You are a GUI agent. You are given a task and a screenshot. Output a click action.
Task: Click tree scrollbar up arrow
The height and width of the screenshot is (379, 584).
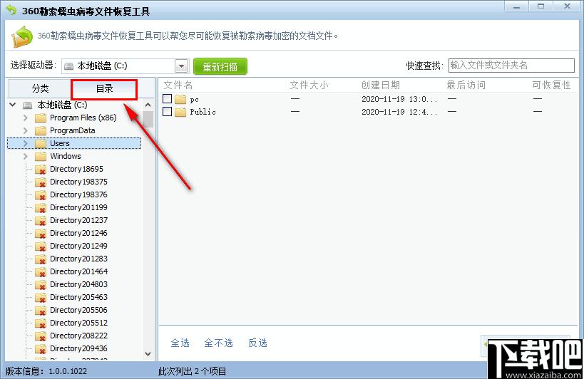click(148, 105)
